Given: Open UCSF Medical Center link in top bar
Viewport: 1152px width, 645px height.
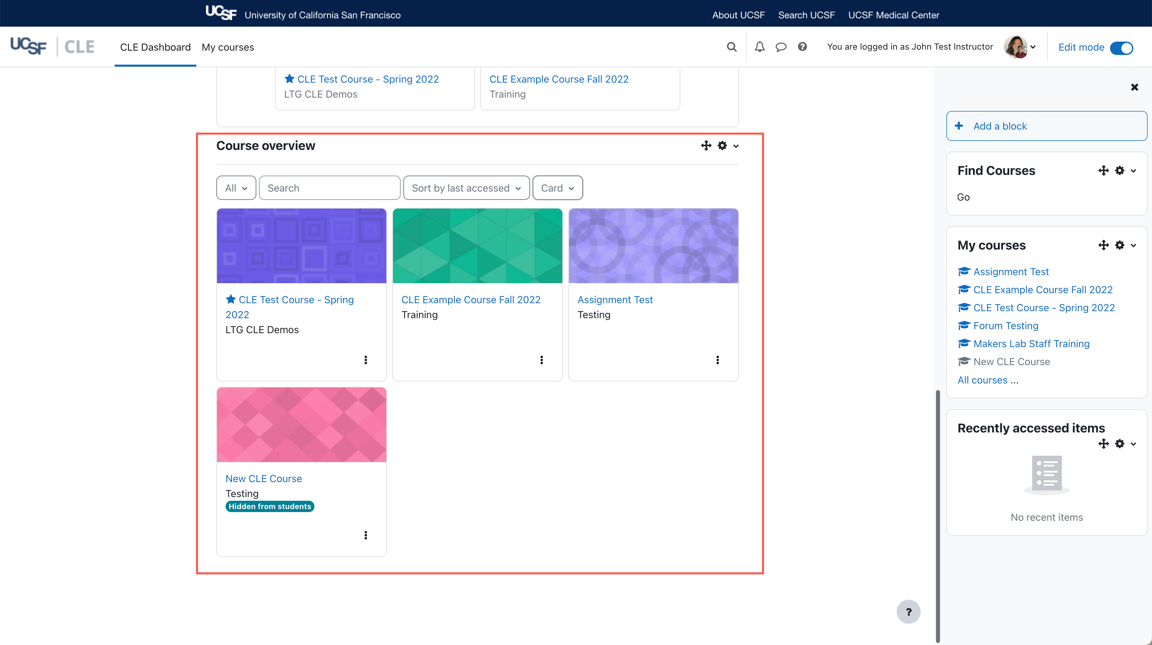Looking at the screenshot, I should coord(894,15).
